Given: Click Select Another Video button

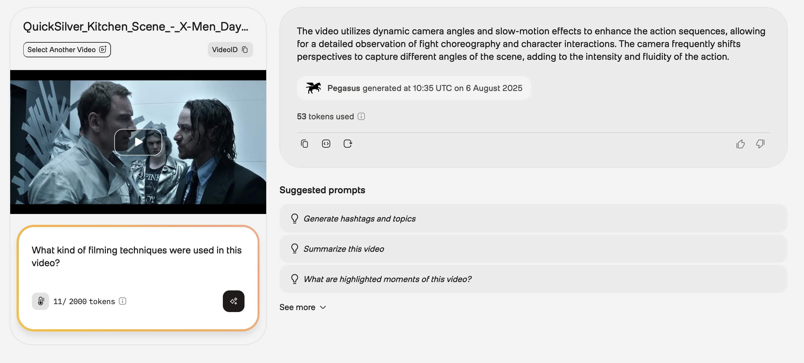Looking at the screenshot, I should (67, 50).
